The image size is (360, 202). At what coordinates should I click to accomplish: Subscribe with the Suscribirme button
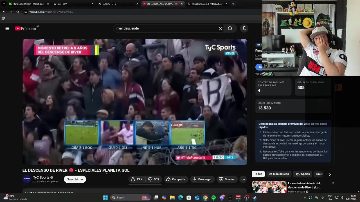point(75,179)
